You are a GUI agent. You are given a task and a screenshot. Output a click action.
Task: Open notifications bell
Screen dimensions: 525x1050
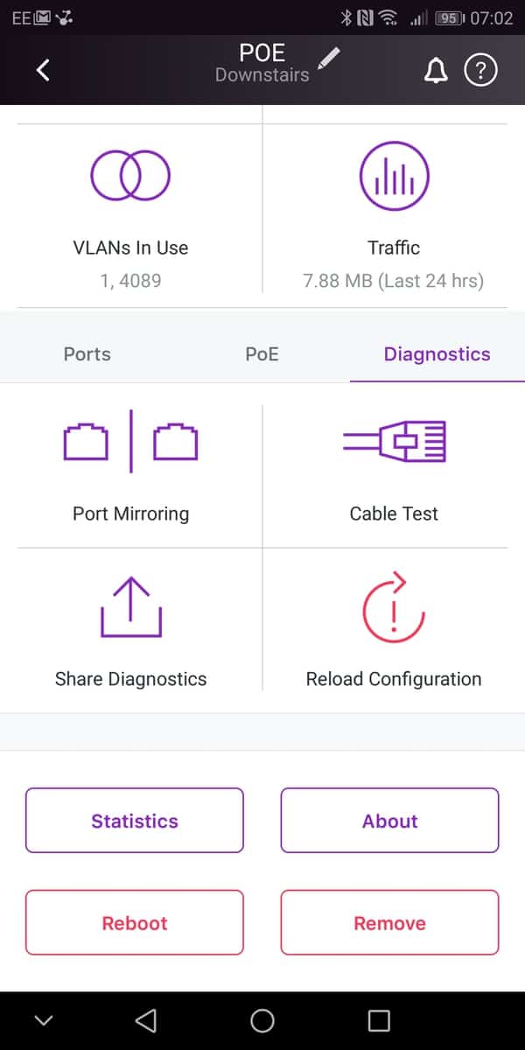(x=435, y=72)
